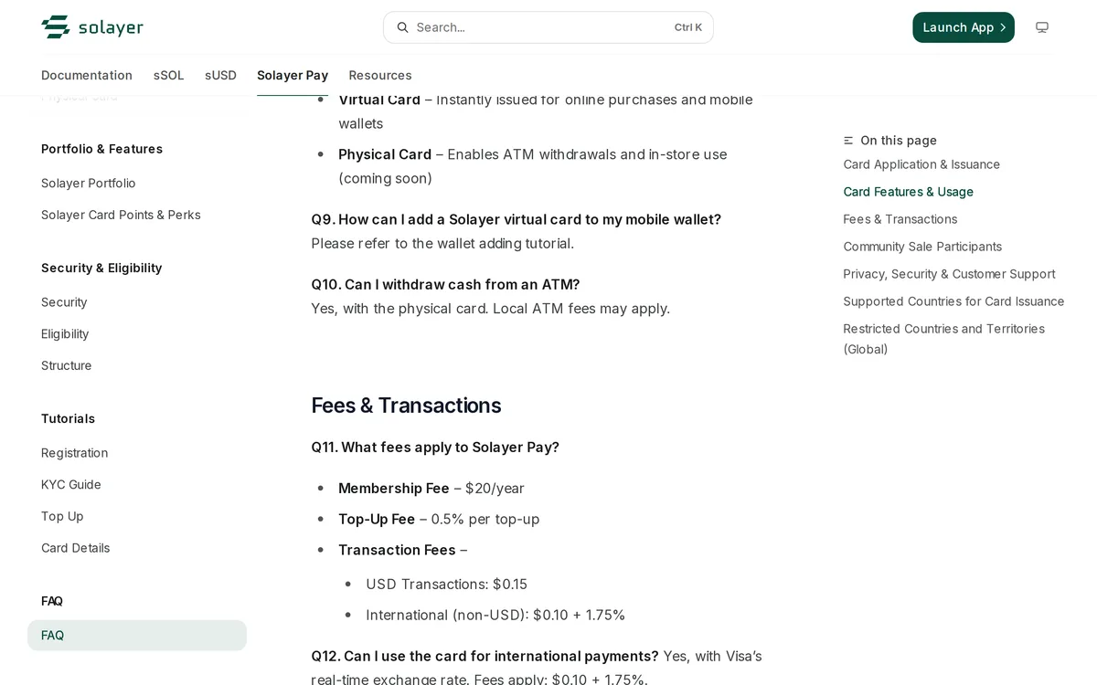Go to Supported Countries for Card Issuance
Image resolution: width=1097 pixels, height=685 pixels.
point(953,301)
